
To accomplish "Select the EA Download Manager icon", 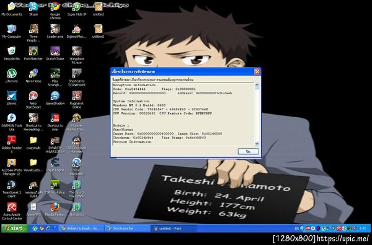I will point(77,145).
